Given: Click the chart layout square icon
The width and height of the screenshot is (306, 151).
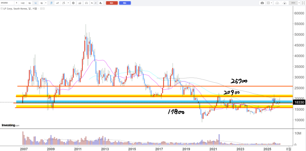Looking at the screenshot, I should coord(269,3).
